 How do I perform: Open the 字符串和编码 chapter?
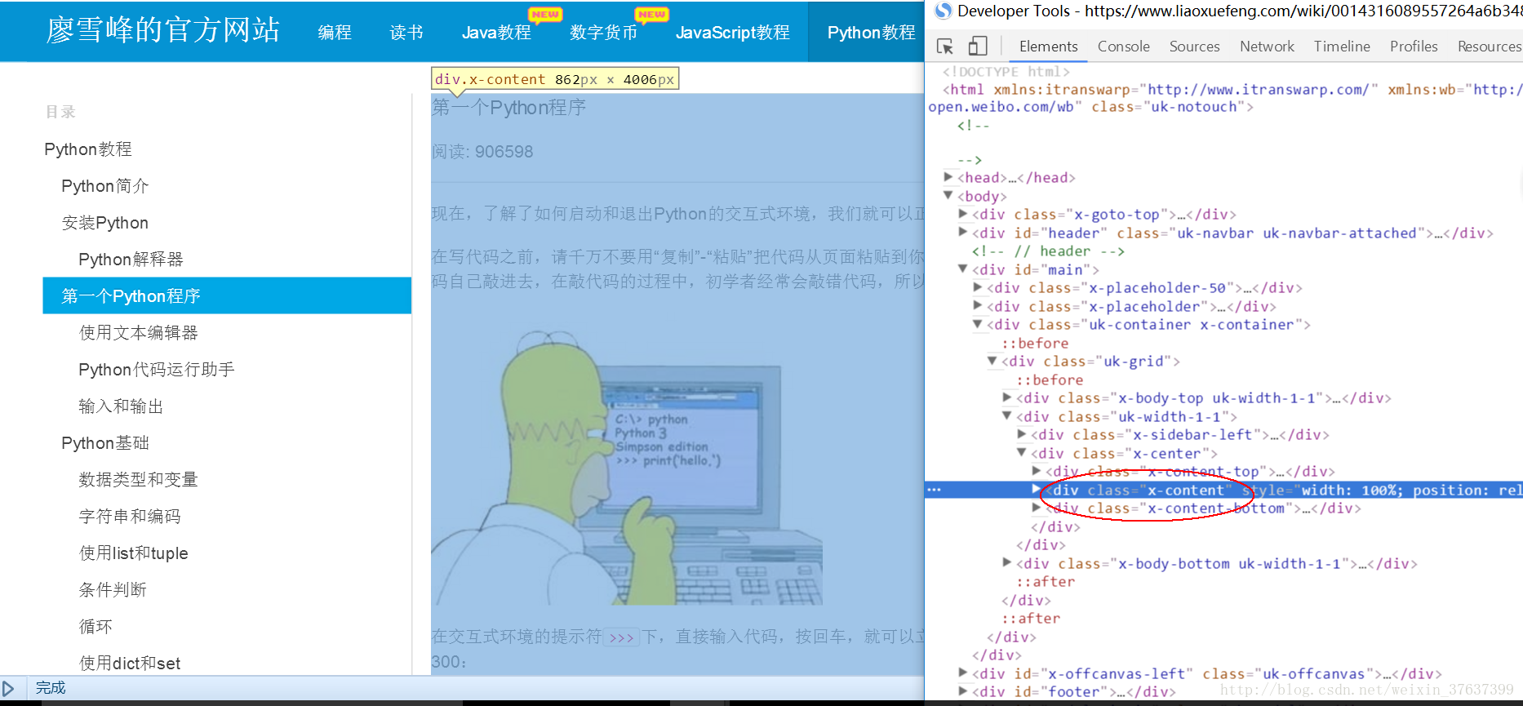tap(130, 517)
